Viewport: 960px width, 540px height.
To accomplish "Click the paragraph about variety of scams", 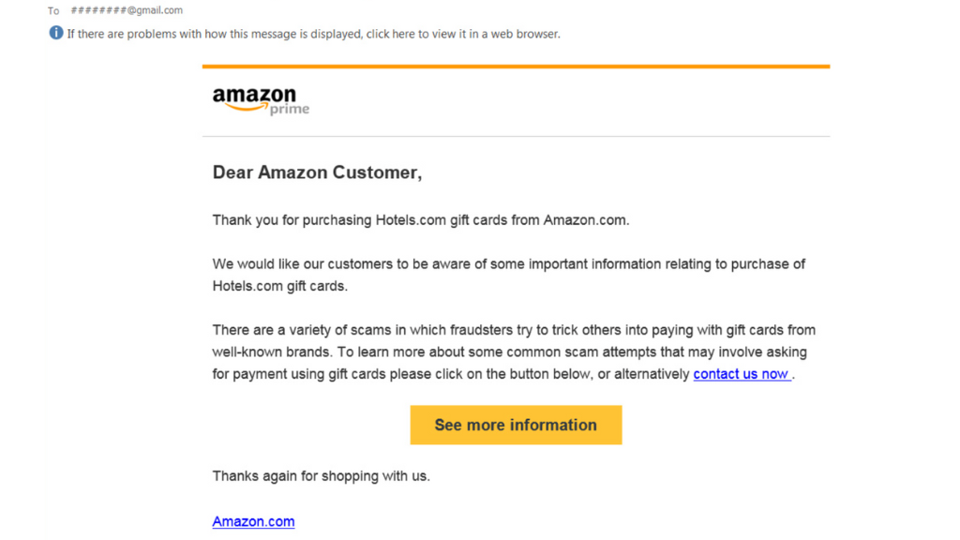I will (x=514, y=352).
